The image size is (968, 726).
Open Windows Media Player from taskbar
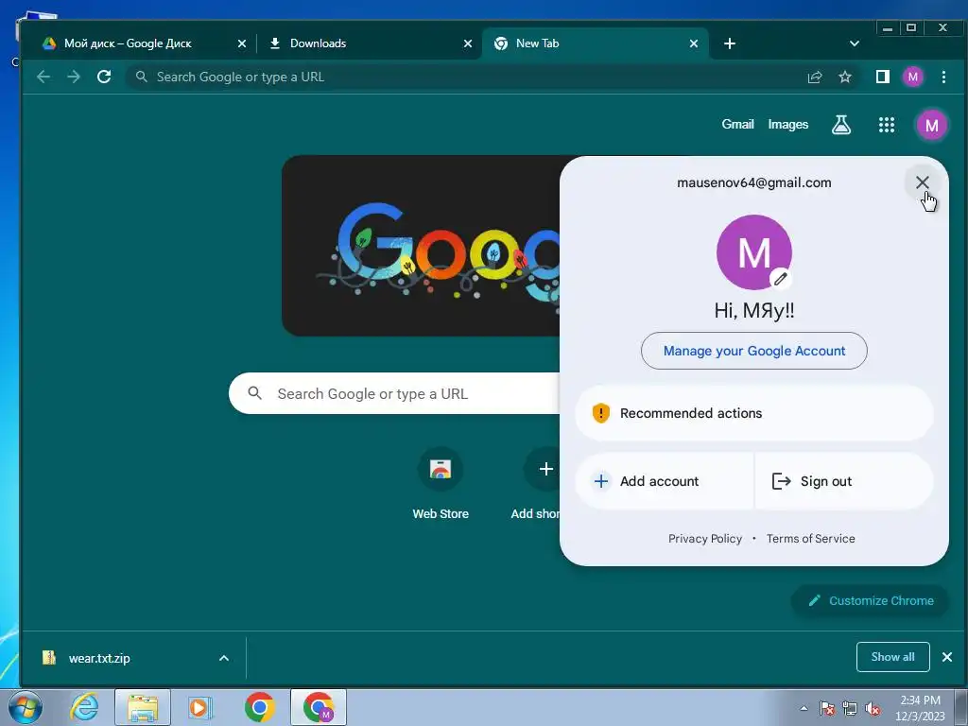pos(200,707)
